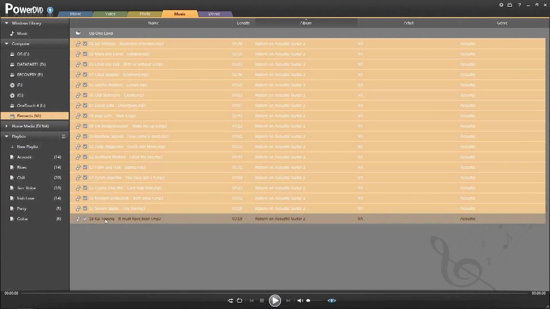
Task: Collapse the Playlists section
Action: click(x=6, y=136)
